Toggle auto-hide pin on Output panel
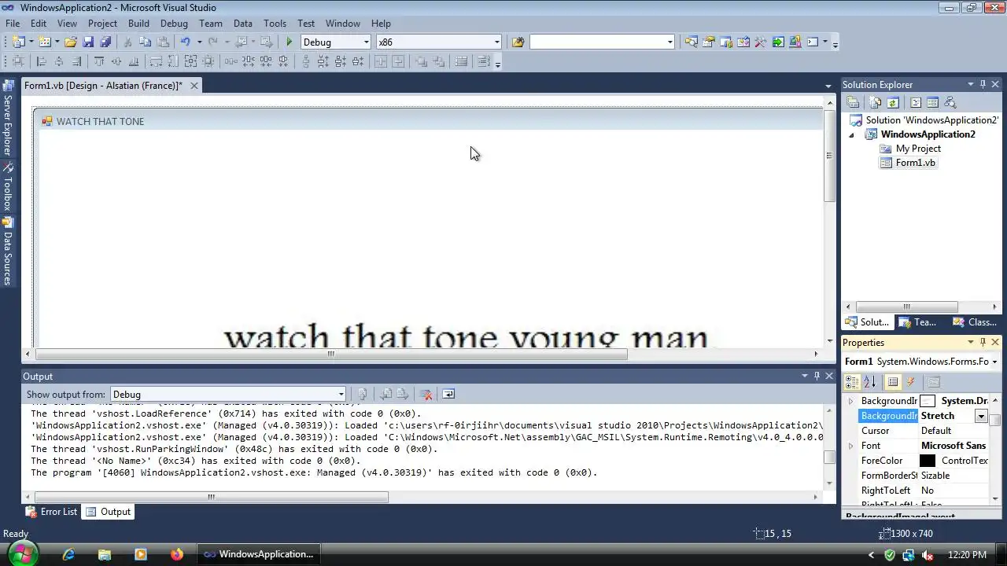This screenshot has height=566, width=1007. [x=817, y=376]
